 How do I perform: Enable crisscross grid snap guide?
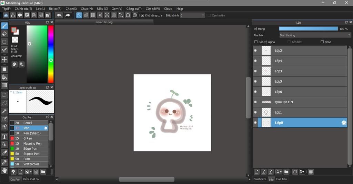point(93,15)
